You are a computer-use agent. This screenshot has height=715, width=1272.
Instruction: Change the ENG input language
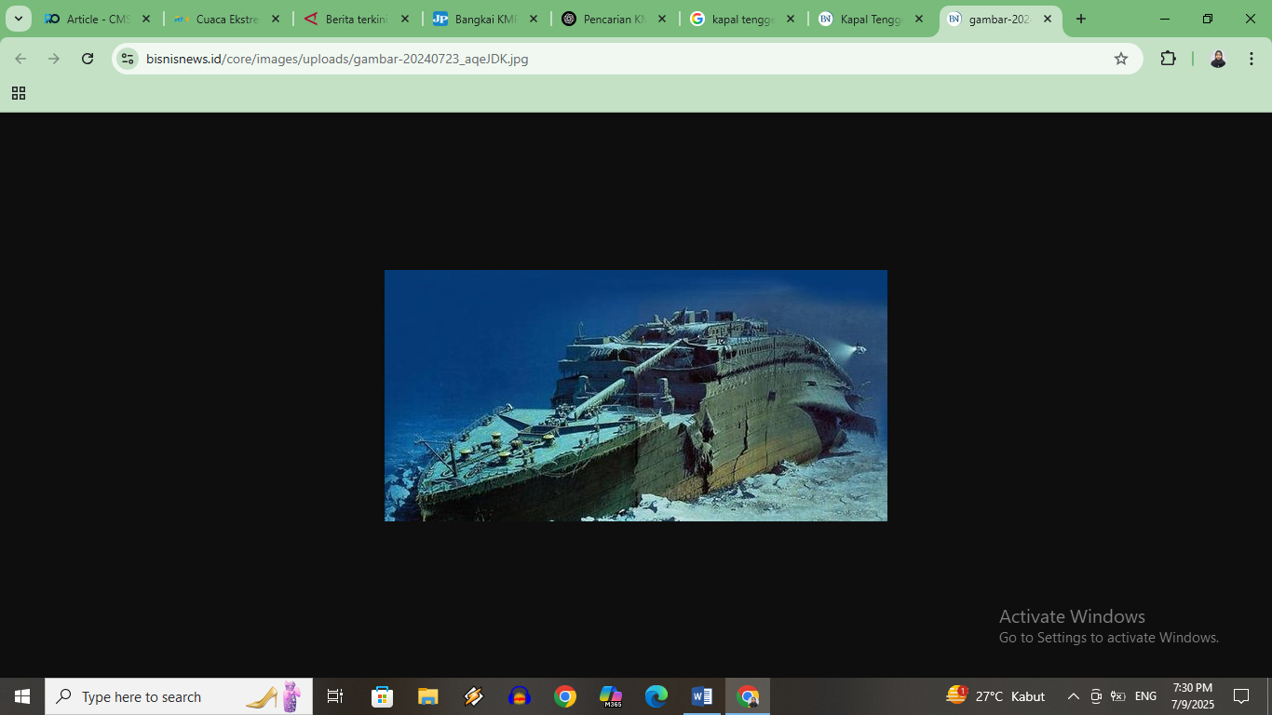(1146, 696)
